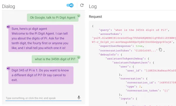Click the user_id value starting 'liXX2AiHaBxaz'

click(x=160, y=71)
